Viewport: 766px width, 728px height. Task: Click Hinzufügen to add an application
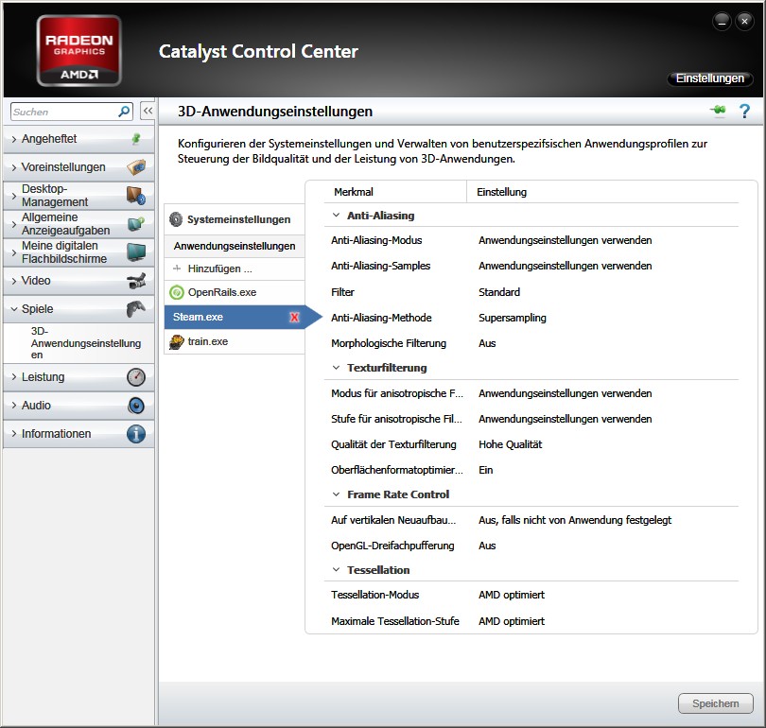pos(235,269)
